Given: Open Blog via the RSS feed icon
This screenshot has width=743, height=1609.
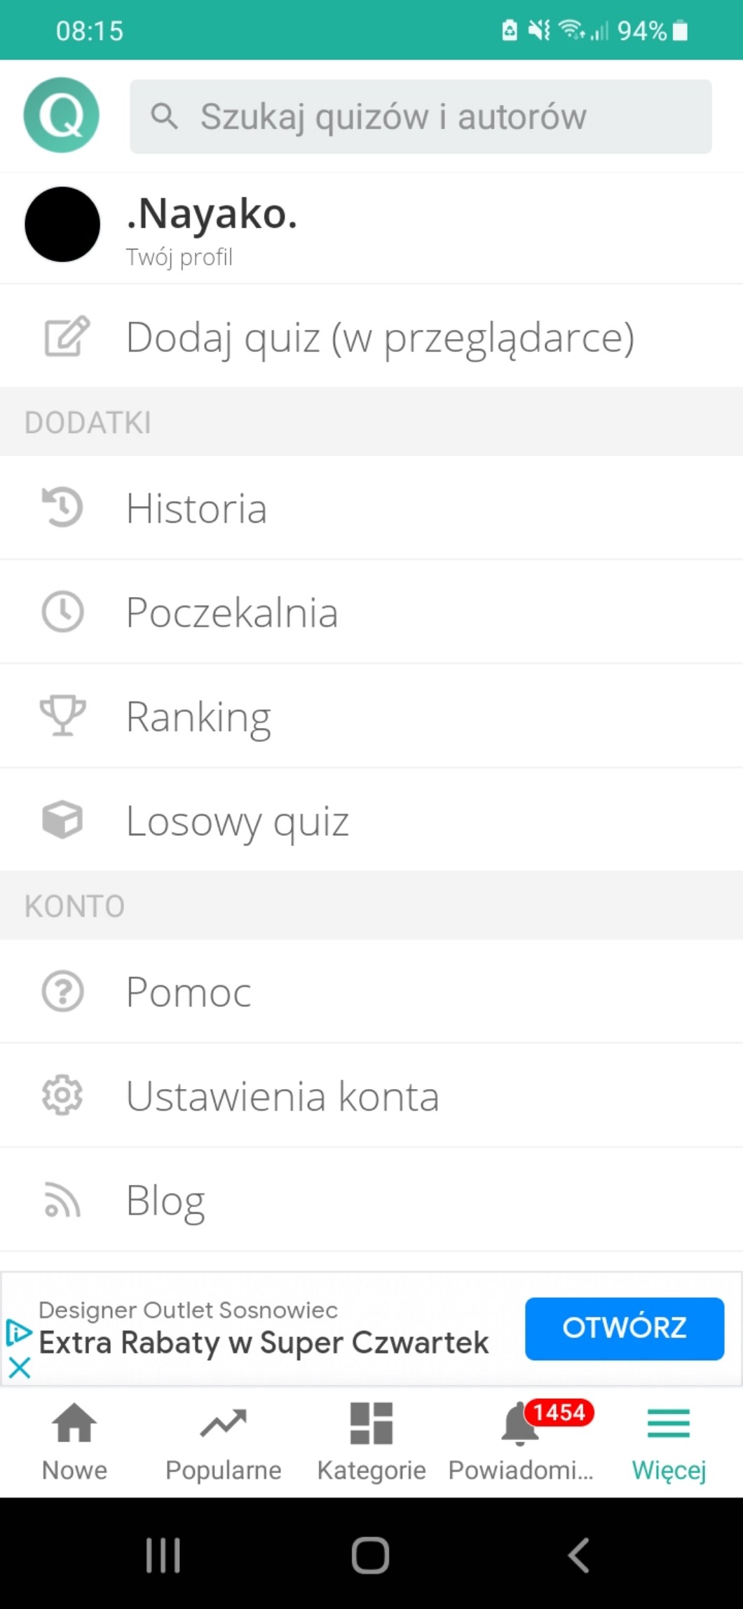Looking at the screenshot, I should pyautogui.click(x=62, y=1199).
